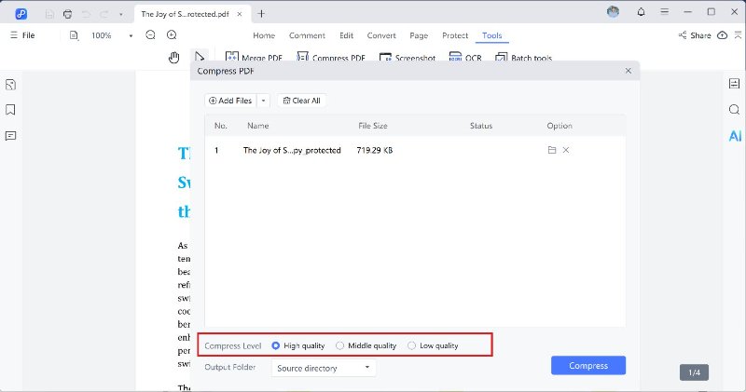Open the thumbnails panel in left sidebar
The height and width of the screenshot is (392, 746).
10,85
